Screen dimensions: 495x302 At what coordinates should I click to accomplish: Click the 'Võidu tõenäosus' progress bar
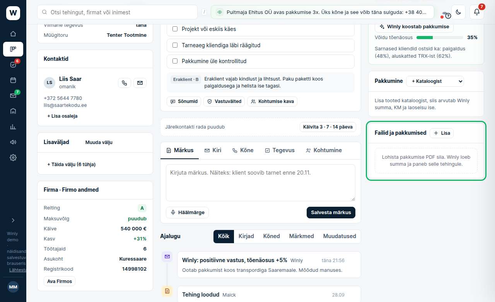pos(440,38)
